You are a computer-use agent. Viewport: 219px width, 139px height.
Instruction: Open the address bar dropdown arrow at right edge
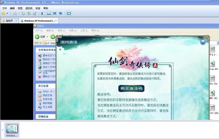tap(218, 43)
